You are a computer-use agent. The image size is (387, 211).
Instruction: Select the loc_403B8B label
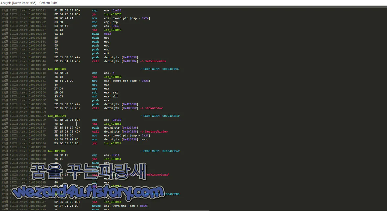coord(56,151)
